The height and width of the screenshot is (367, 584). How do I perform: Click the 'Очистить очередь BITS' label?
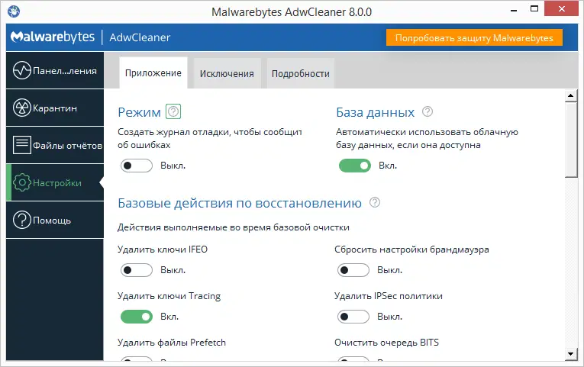pos(386,343)
